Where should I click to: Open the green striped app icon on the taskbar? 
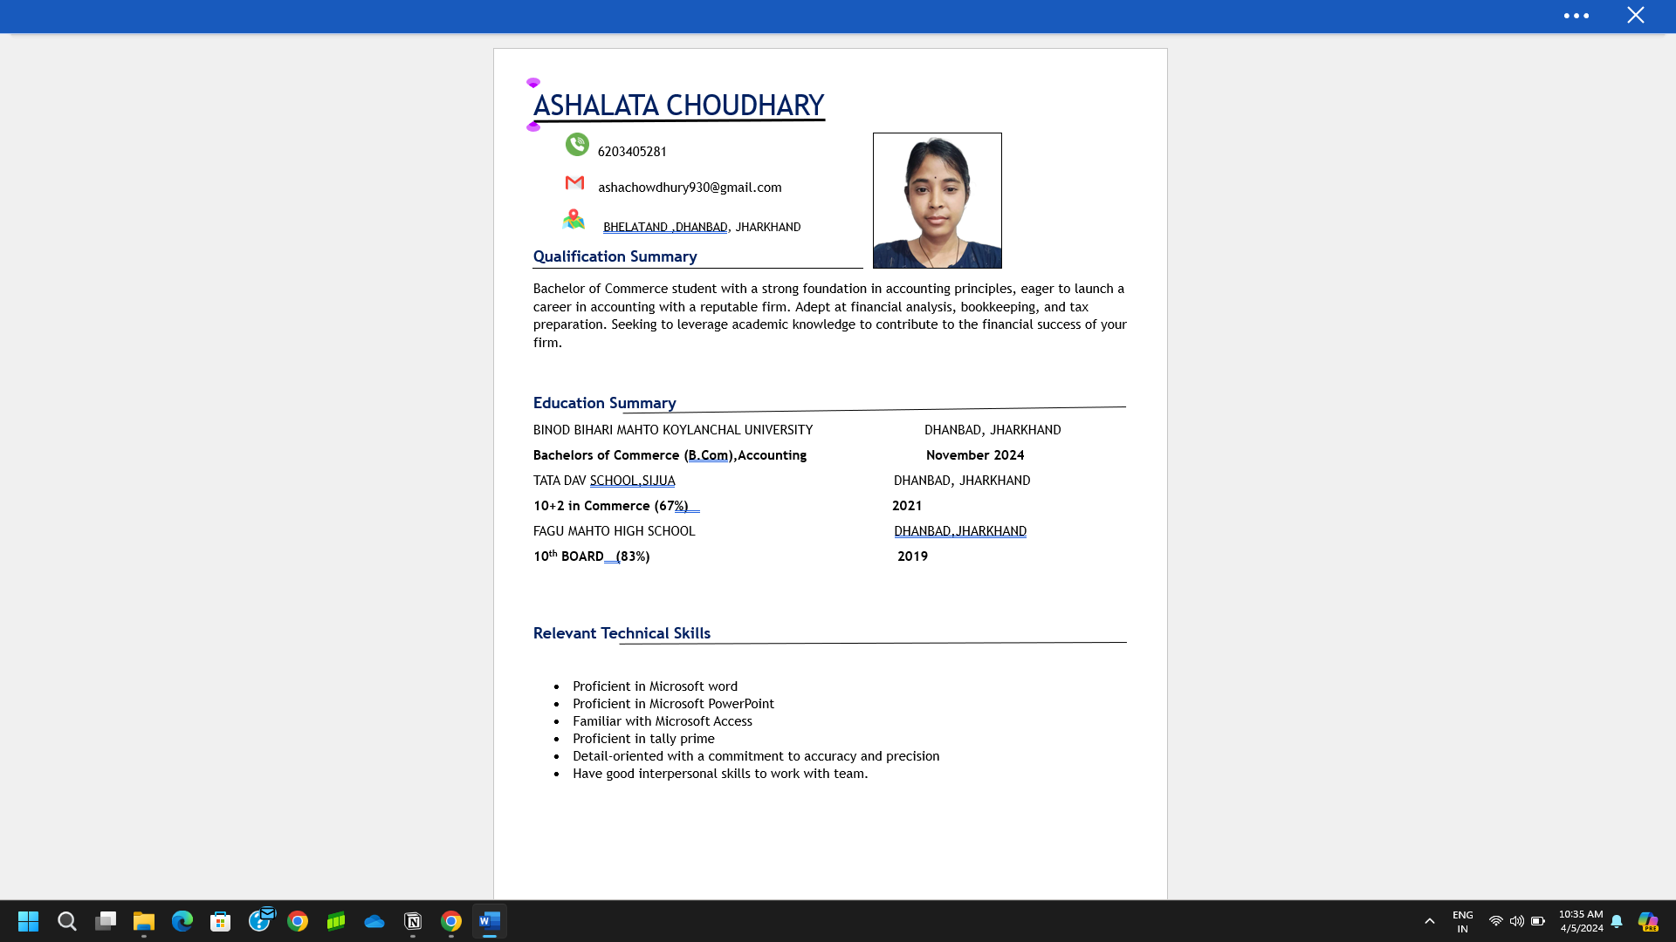(336, 921)
